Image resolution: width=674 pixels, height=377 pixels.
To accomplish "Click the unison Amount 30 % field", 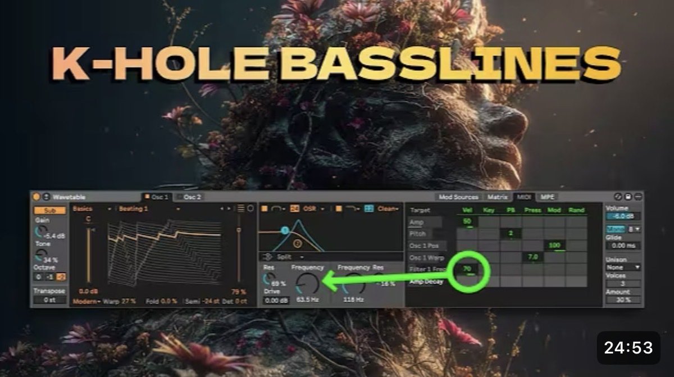I will [x=623, y=300].
